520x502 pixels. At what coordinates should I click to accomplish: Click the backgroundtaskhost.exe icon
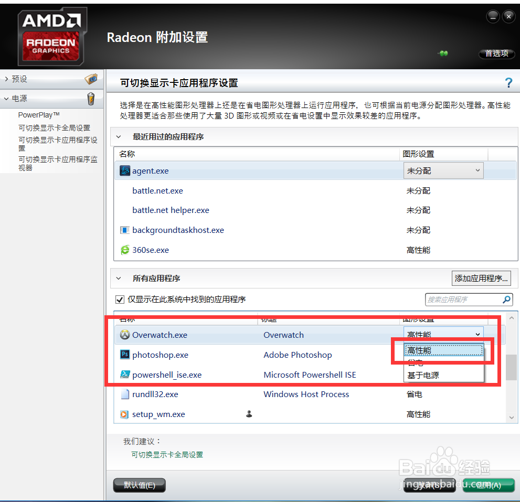(x=125, y=230)
